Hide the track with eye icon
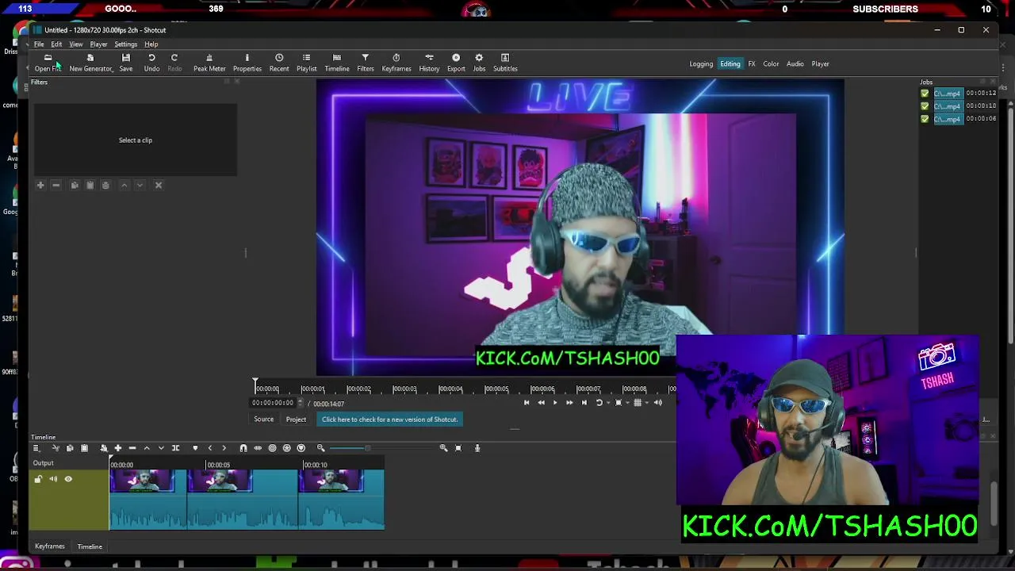This screenshot has width=1015, height=571. (x=68, y=479)
